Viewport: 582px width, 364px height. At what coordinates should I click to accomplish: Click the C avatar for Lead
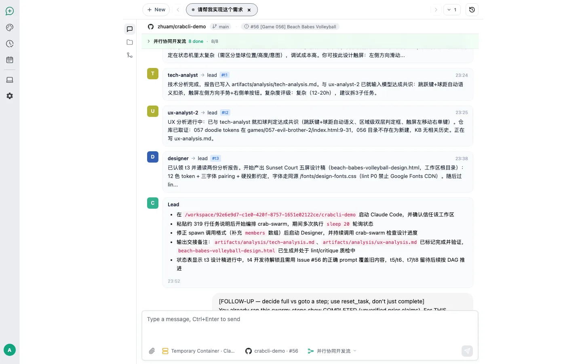(x=153, y=203)
